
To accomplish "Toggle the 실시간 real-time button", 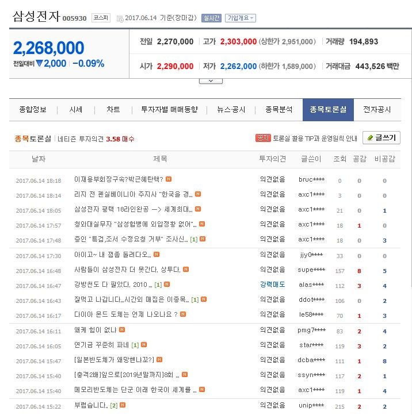I will click(x=211, y=18).
